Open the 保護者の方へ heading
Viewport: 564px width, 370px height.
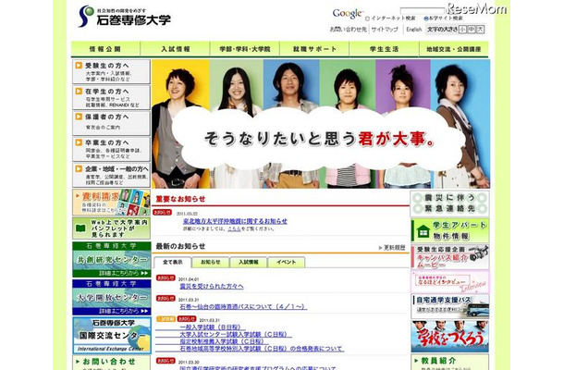tap(107, 117)
